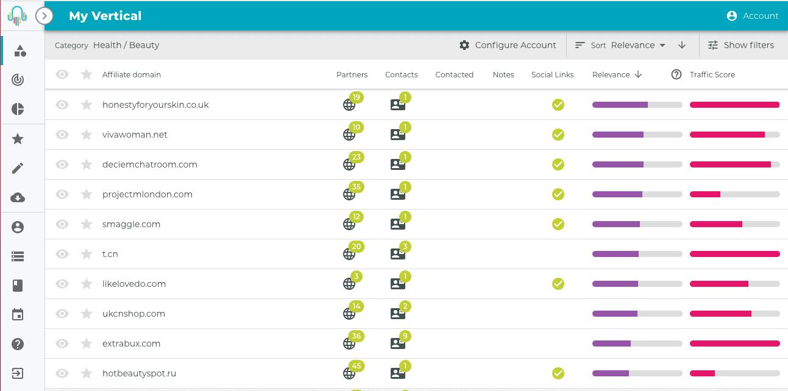Toggle visibility for deciemchatroom.com
The height and width of the screenshot is (391, 788).
pos(62,164)
